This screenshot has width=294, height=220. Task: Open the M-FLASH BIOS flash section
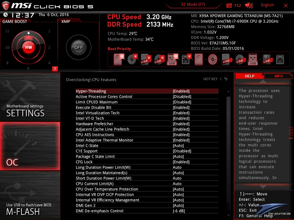(30, 195)
